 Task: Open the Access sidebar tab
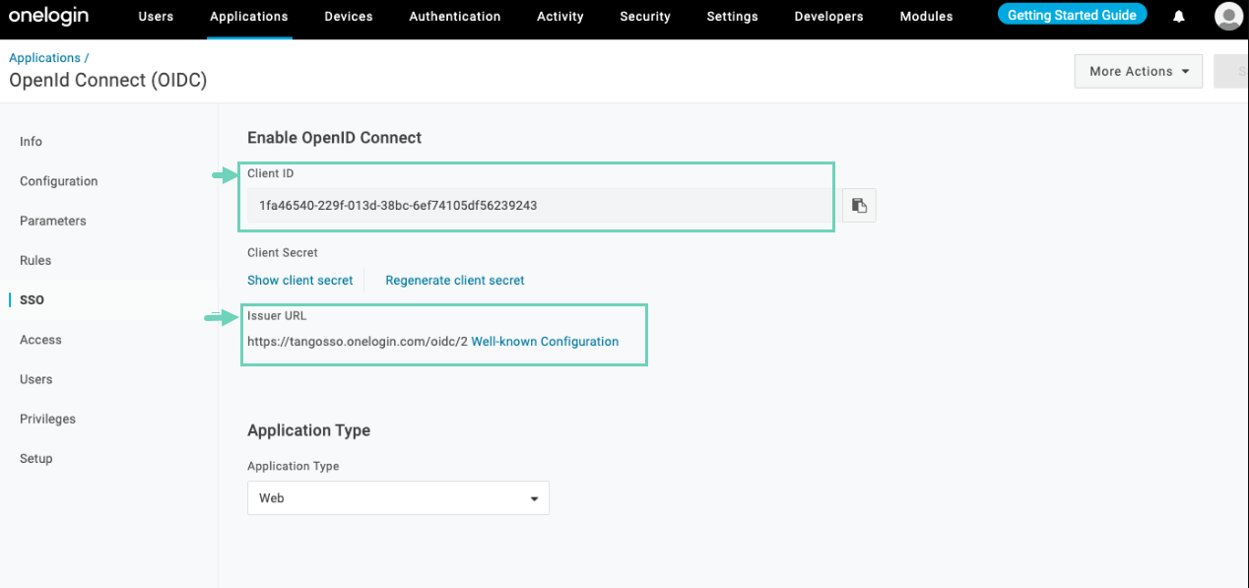coord(40,340)
